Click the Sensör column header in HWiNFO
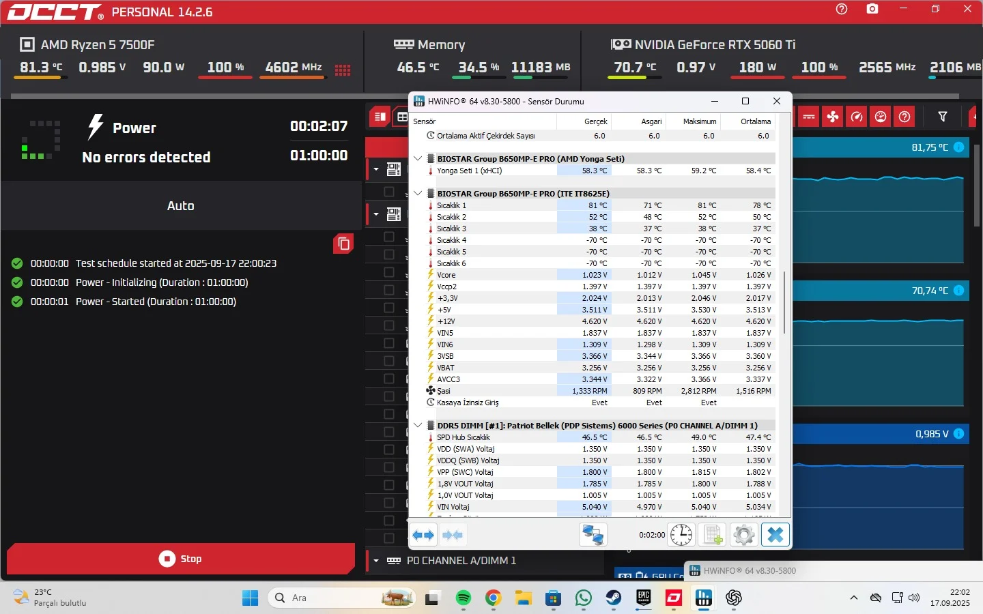Viewport: 983px width, 614px height. [x=483, y=121]
